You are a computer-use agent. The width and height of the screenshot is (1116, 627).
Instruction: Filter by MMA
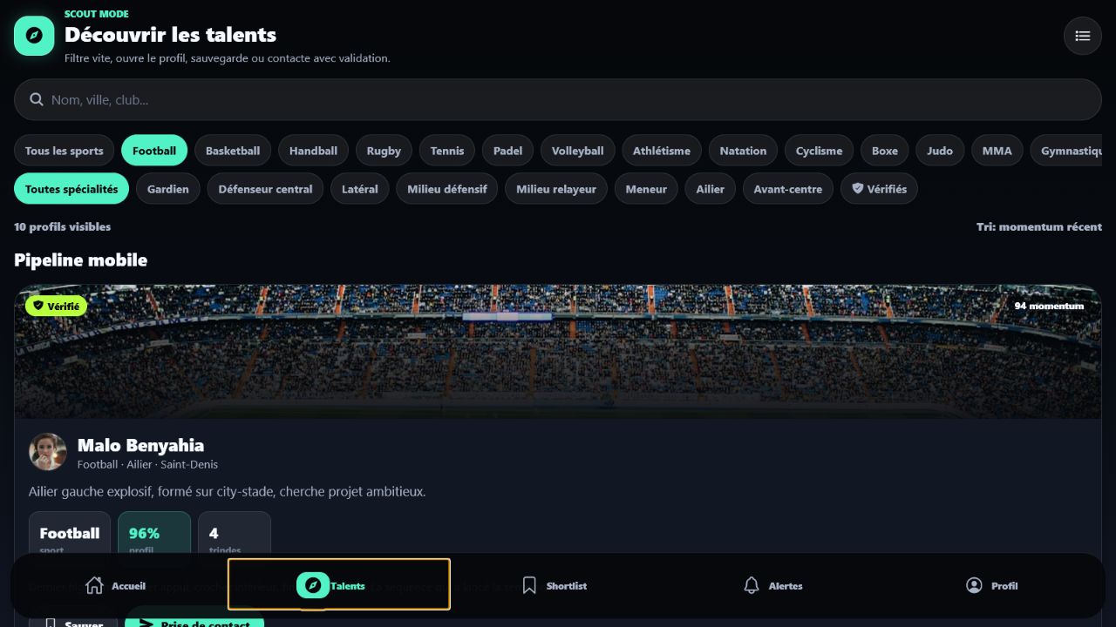[x=997, y=151]
